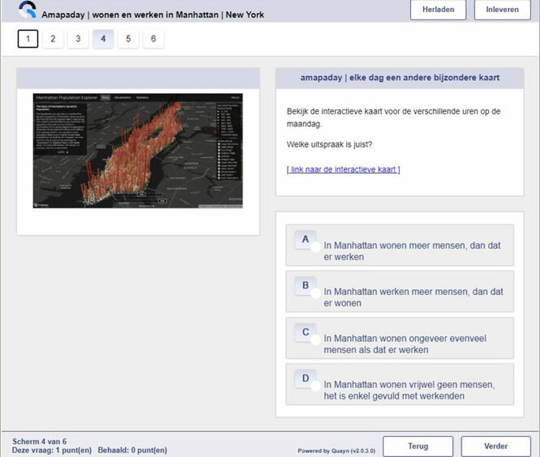Screen dimensions: 540x457
Task: Jump to question page 2
Action: pos(53,39)
